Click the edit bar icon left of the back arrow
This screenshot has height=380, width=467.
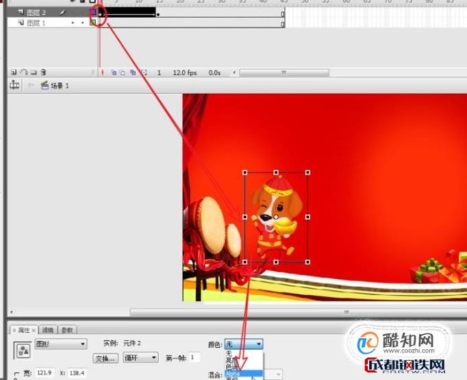click(14, 85)
